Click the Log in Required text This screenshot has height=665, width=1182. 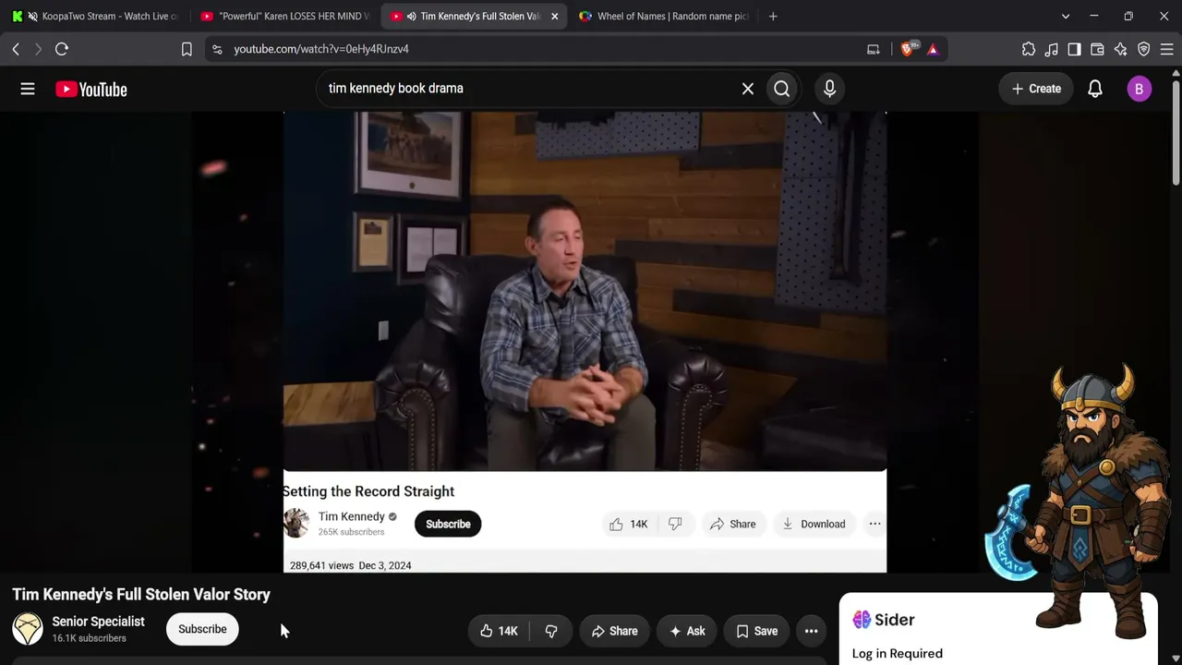pyautogui.click(x=898, y=653)
